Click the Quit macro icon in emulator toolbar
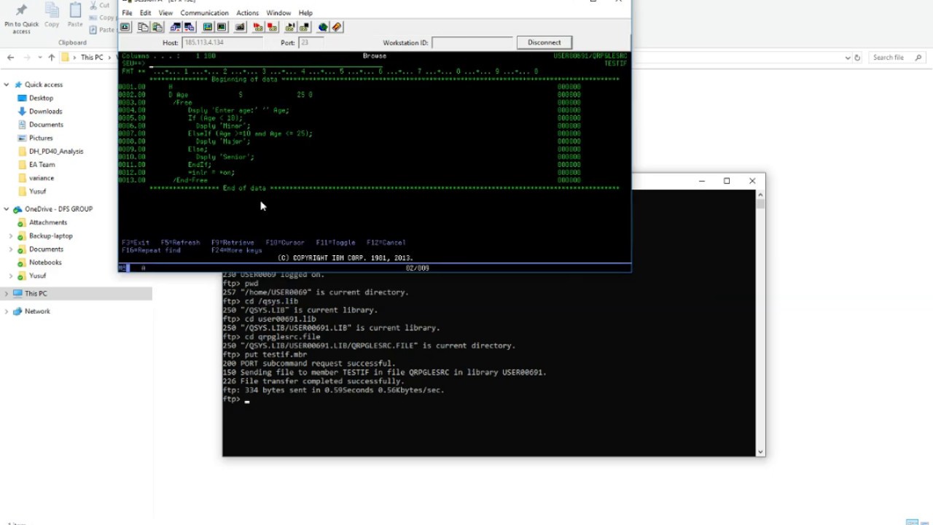933x525 pixels. pos(304,27)
